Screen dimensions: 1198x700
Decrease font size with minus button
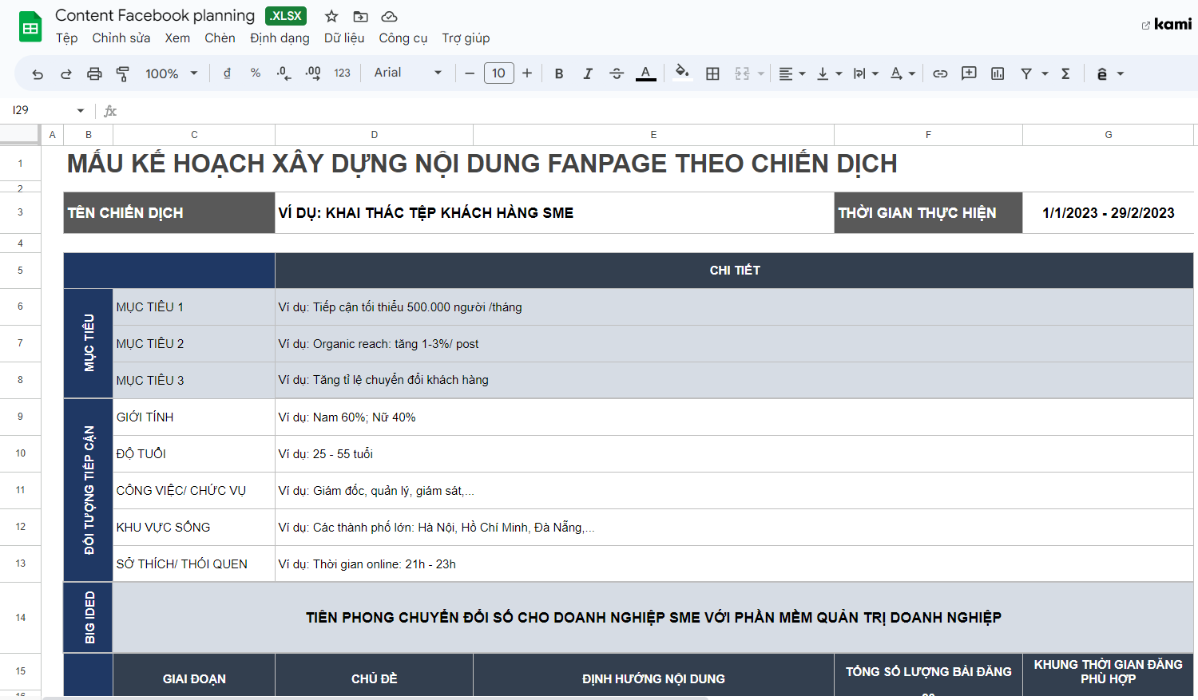click(x=470, y=73)
